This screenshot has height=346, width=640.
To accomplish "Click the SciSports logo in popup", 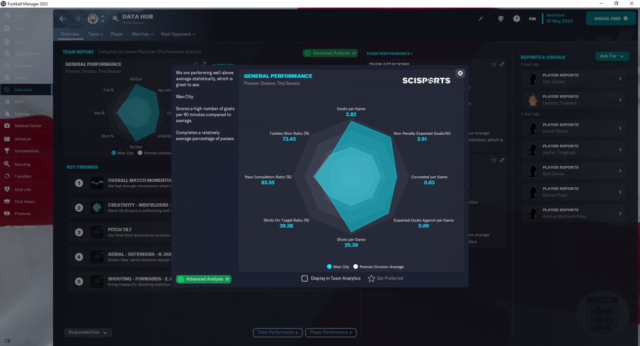I will 426,80.
